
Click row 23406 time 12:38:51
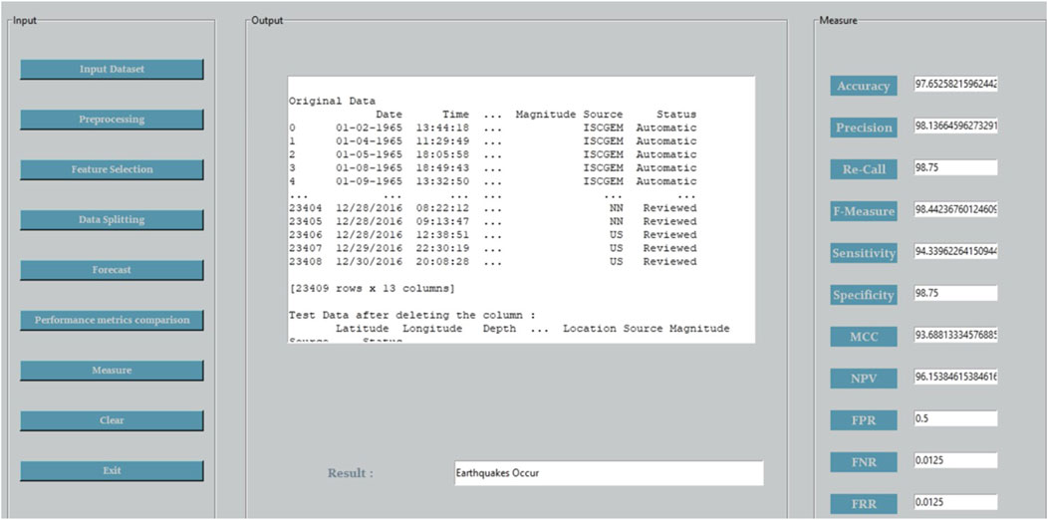click(x=442, y=235)
